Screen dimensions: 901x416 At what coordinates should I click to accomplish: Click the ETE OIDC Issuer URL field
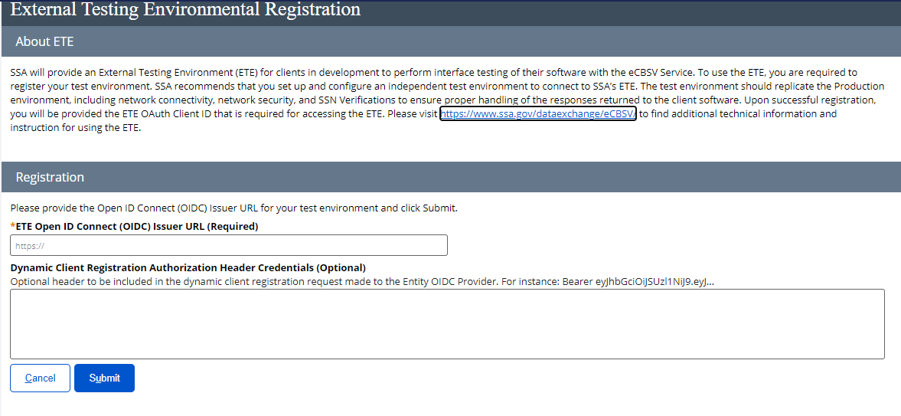coord(229,246)
